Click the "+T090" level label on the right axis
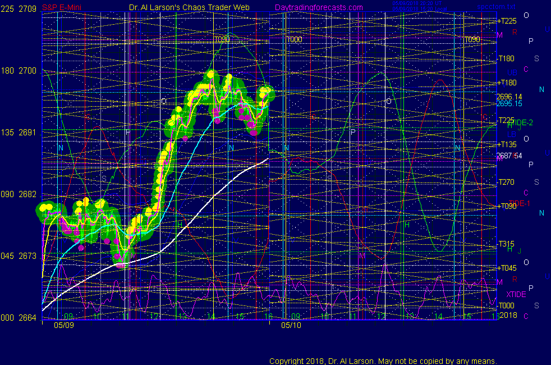Image resolution: width=551 pixels, height=365 pixels. 506,206
